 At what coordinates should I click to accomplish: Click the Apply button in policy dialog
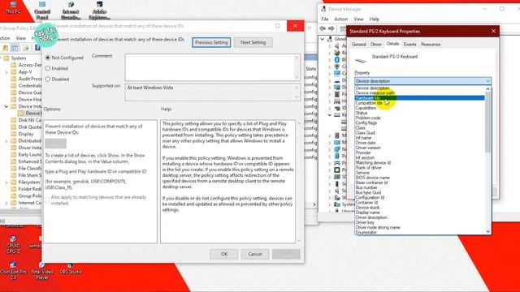(x=286, y=254)
